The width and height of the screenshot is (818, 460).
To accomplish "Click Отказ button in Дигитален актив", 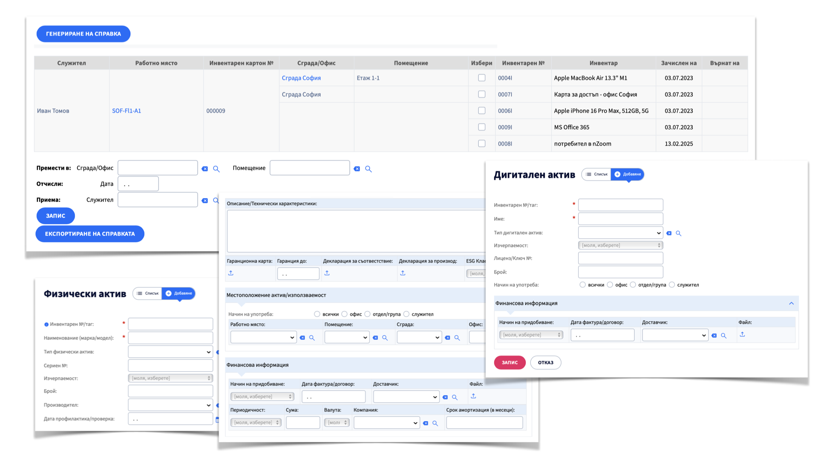I will coord(546,362).
